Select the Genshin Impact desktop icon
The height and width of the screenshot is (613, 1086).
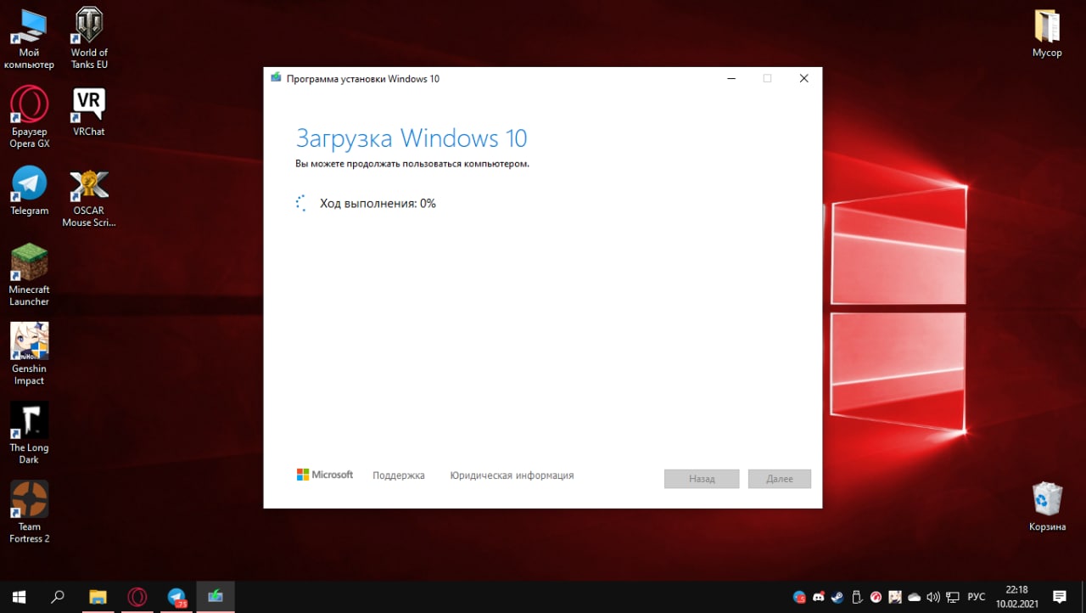coord(29,353)
